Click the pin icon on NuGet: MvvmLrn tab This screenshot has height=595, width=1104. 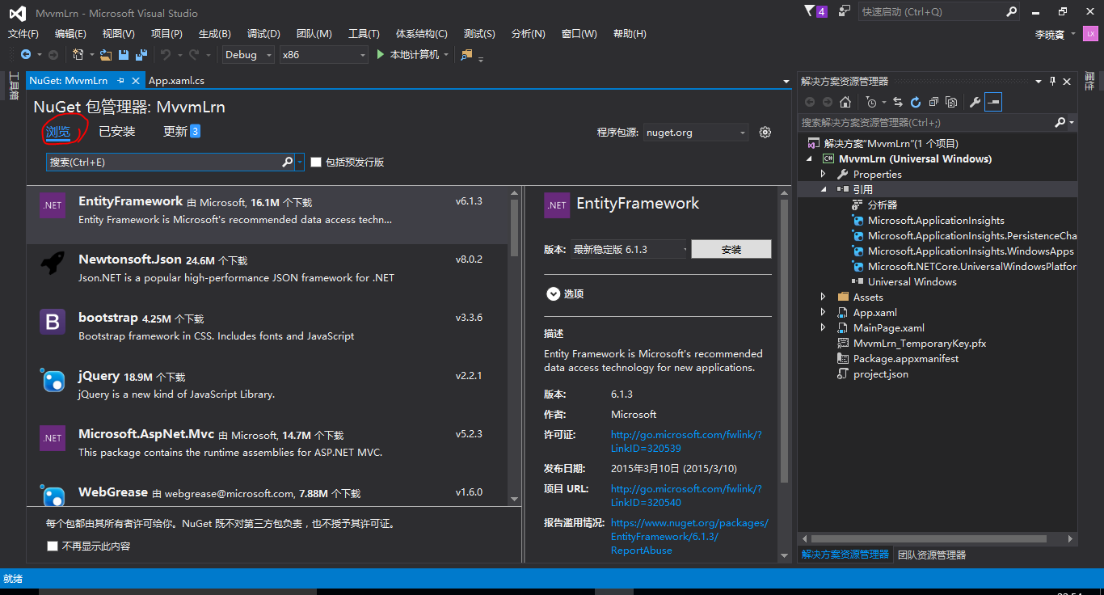pyautogui.click(x=120, y=81)
